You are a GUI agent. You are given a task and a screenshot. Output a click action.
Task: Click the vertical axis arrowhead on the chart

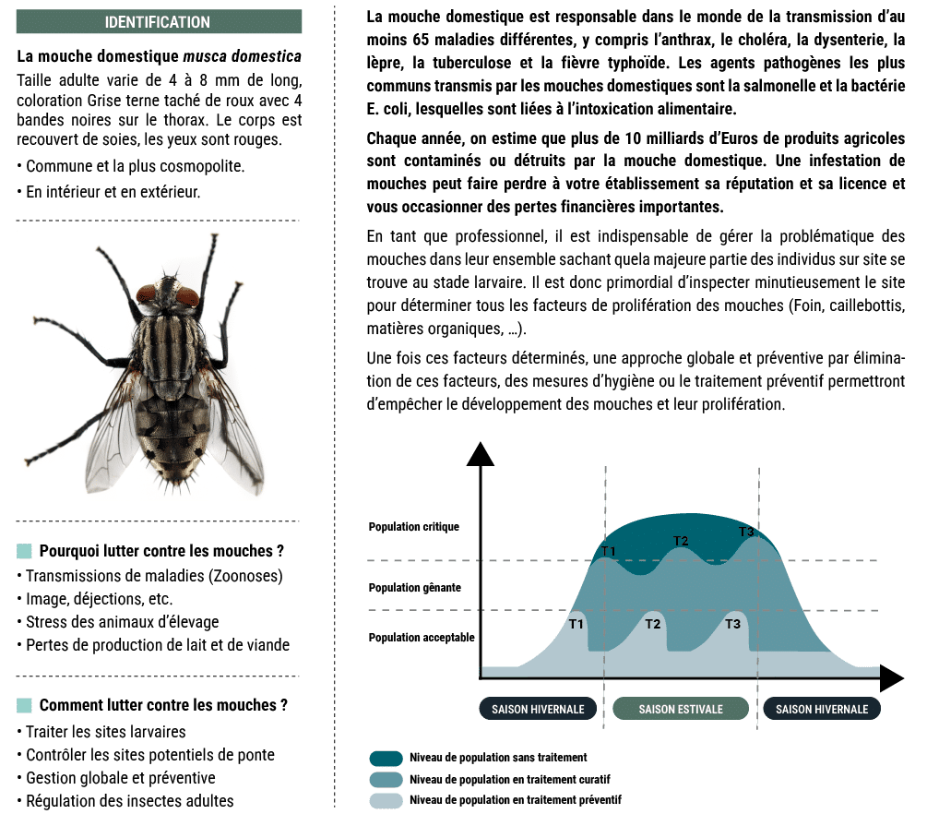pos(480,454)
